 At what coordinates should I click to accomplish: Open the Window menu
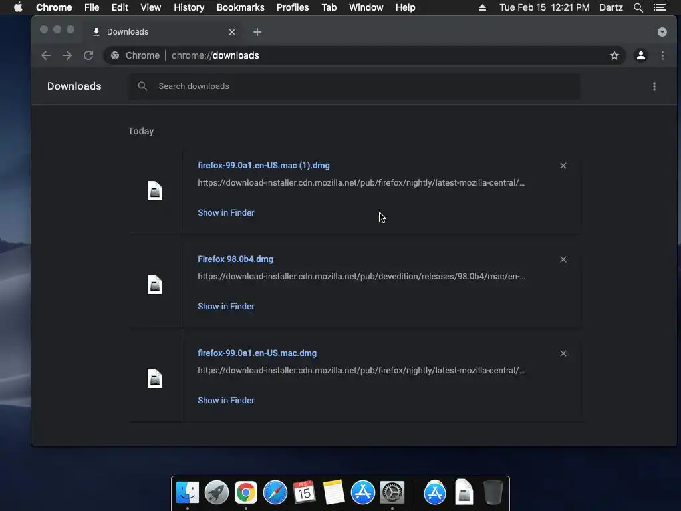click(x=366, y=7)
